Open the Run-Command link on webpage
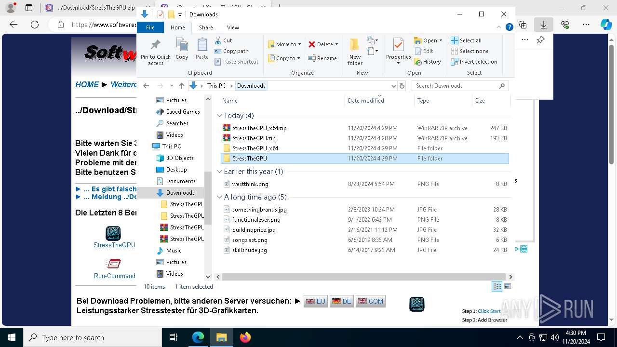Viewport: 617px width, 347px height. click(x=115, y=276)
